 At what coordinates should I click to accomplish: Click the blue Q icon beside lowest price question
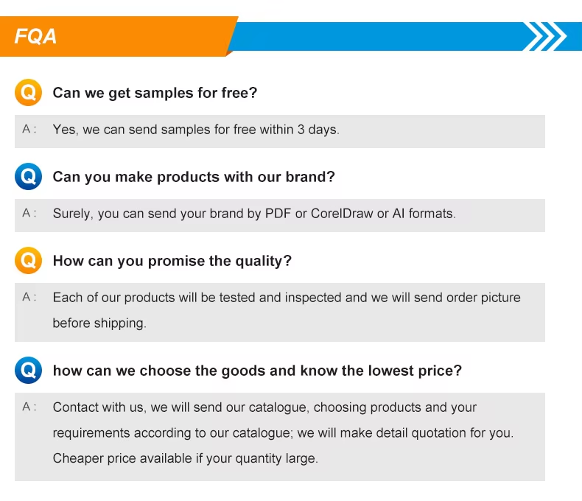29,371
